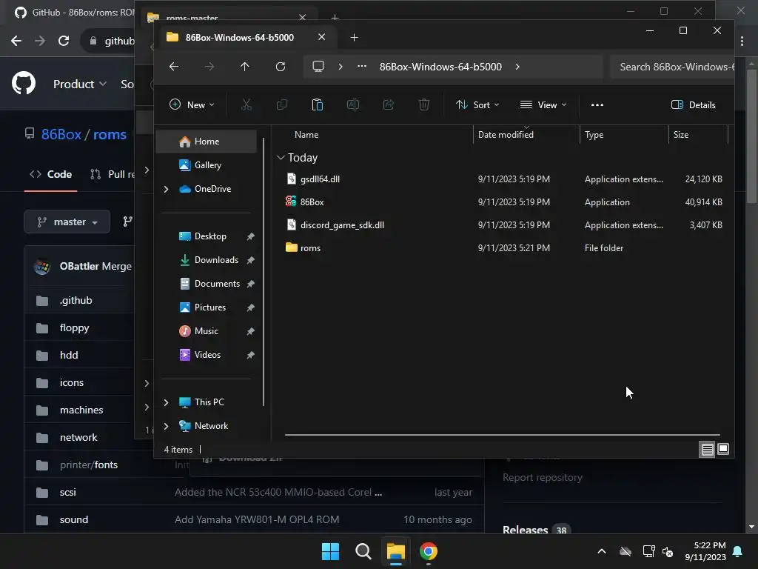The width and height of the screenshot is (758, 569).
Task: Click the Paste clipboard icon
Action: (x=317, y=104)
